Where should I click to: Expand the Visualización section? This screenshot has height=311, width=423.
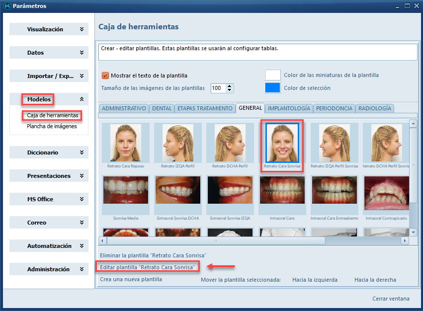click(x=49, y=29)
